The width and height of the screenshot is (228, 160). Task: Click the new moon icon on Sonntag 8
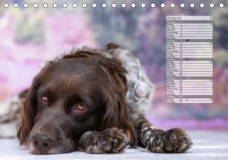tap(187, 40)
